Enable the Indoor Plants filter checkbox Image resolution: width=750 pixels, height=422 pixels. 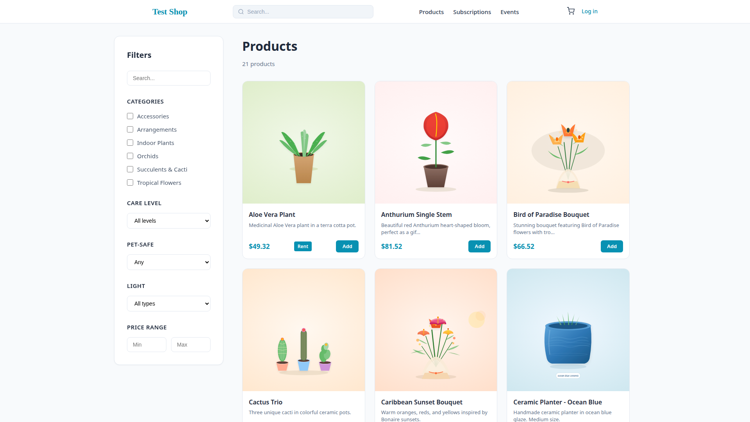130,143
